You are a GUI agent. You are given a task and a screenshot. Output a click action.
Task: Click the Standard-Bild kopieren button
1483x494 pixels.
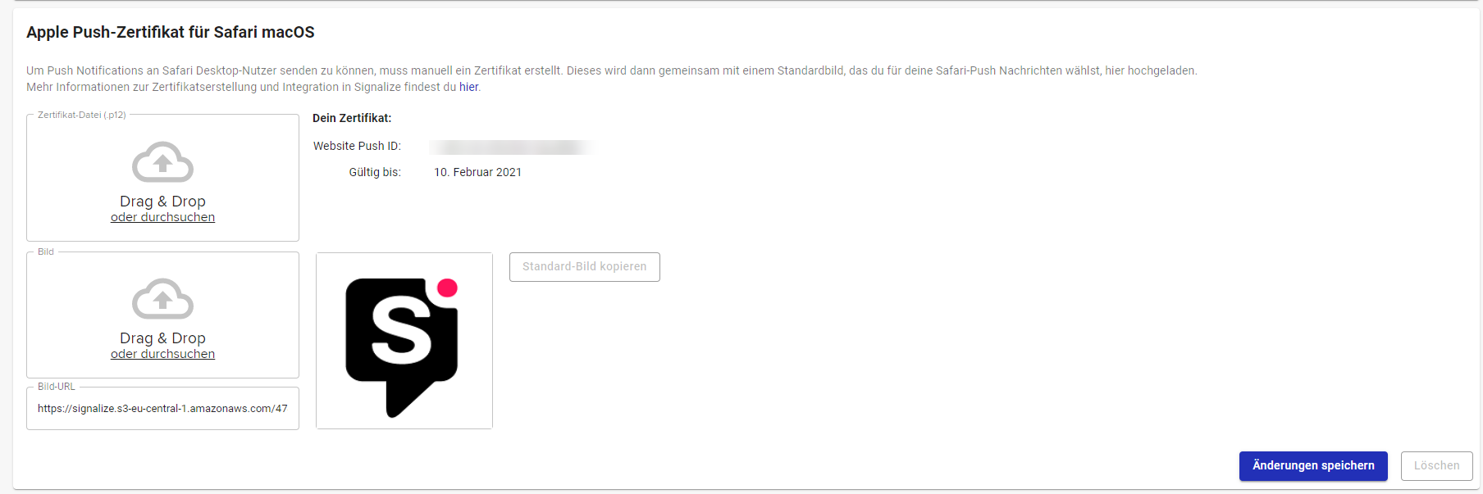click(584, 267)
